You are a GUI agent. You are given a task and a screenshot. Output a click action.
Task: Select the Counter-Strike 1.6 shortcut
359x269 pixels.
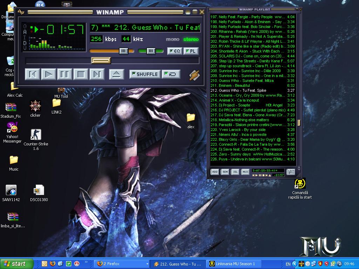[36, 139]
